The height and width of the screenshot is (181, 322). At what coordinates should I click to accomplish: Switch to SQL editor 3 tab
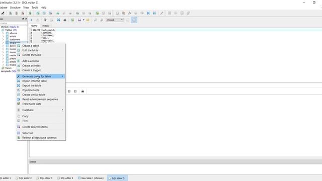tap(44, 178)
